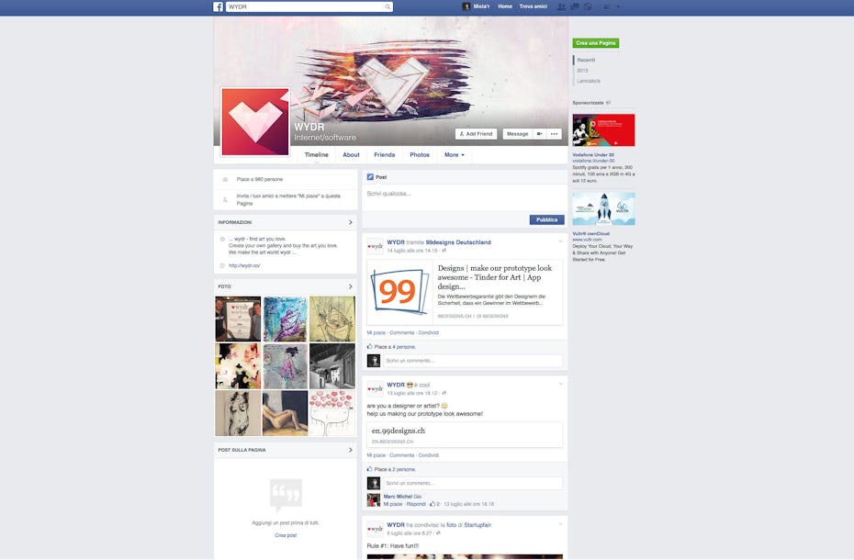Click the WYDR profile picture

[255, 121]
